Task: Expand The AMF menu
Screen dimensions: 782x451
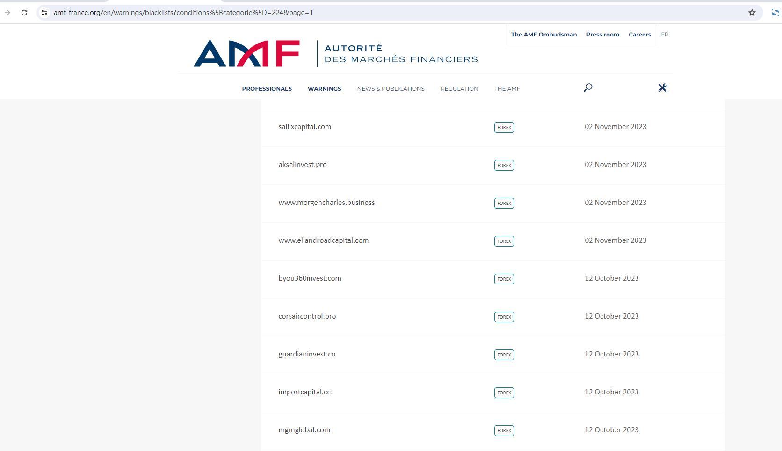Action: click(x=507, y=89)
